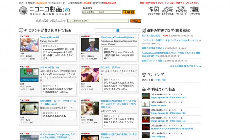Open blog post 「ニワンゴ」の誕生日 & βバージョンOPEN
This screenshot has width=230, height=140.
click(169, 40)
